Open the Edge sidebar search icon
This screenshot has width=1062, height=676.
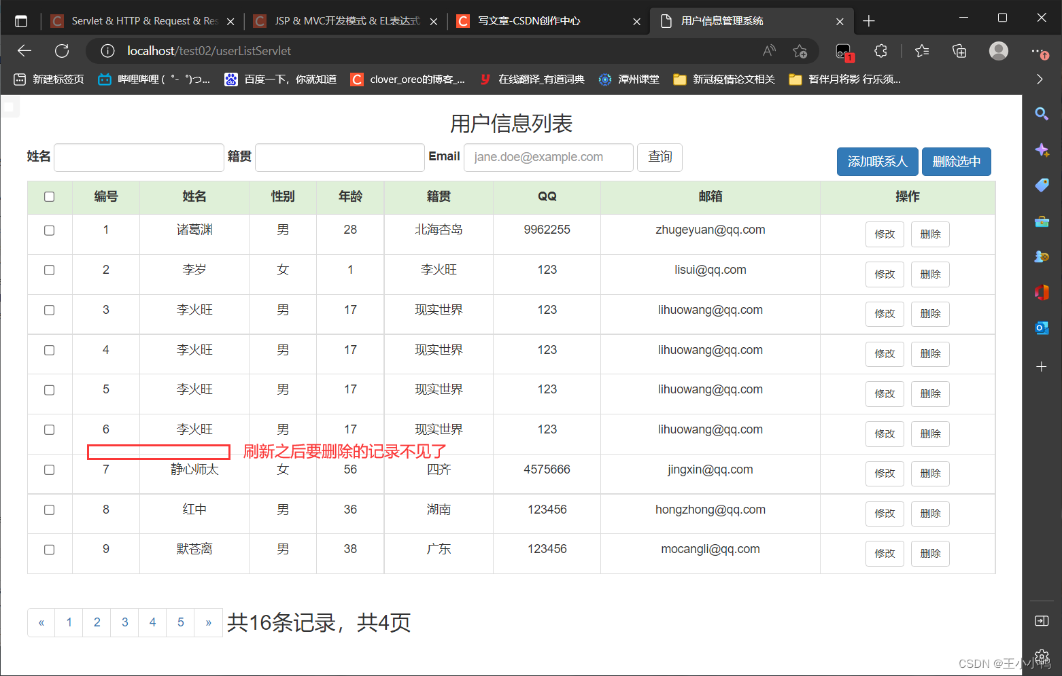tap(1041, 113)
